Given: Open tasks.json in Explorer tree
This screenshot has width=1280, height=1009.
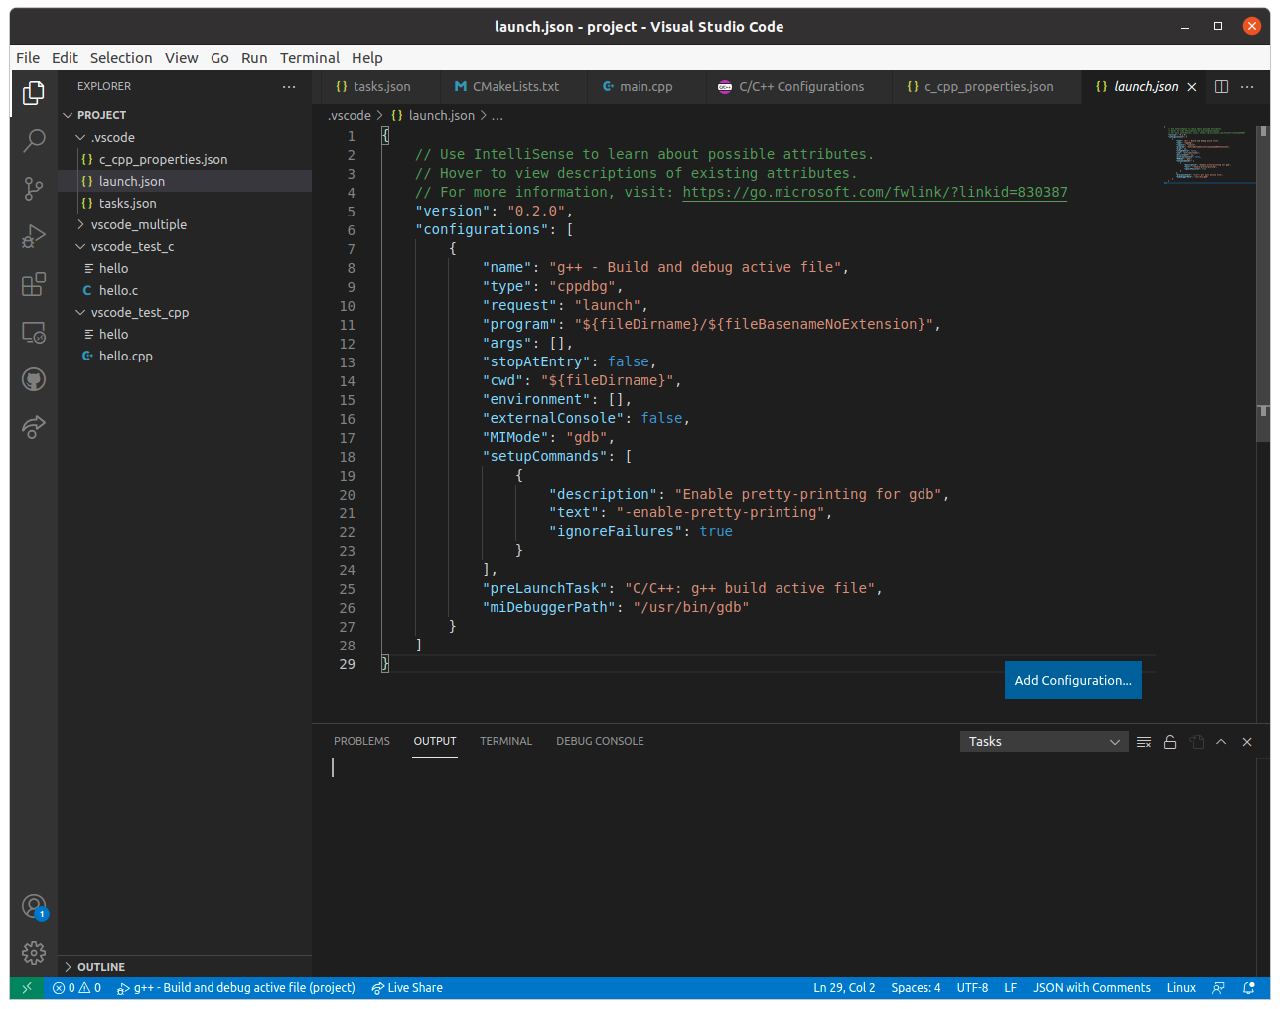Looking at the screenshot, I should tap(185, 203).
